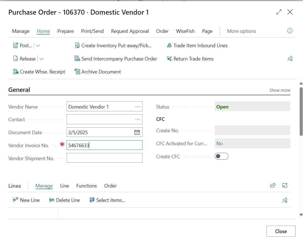Screen dimensions: 303x243
Task: Click the Create Whse. Receipt icon
Action: tap(16, 72)
